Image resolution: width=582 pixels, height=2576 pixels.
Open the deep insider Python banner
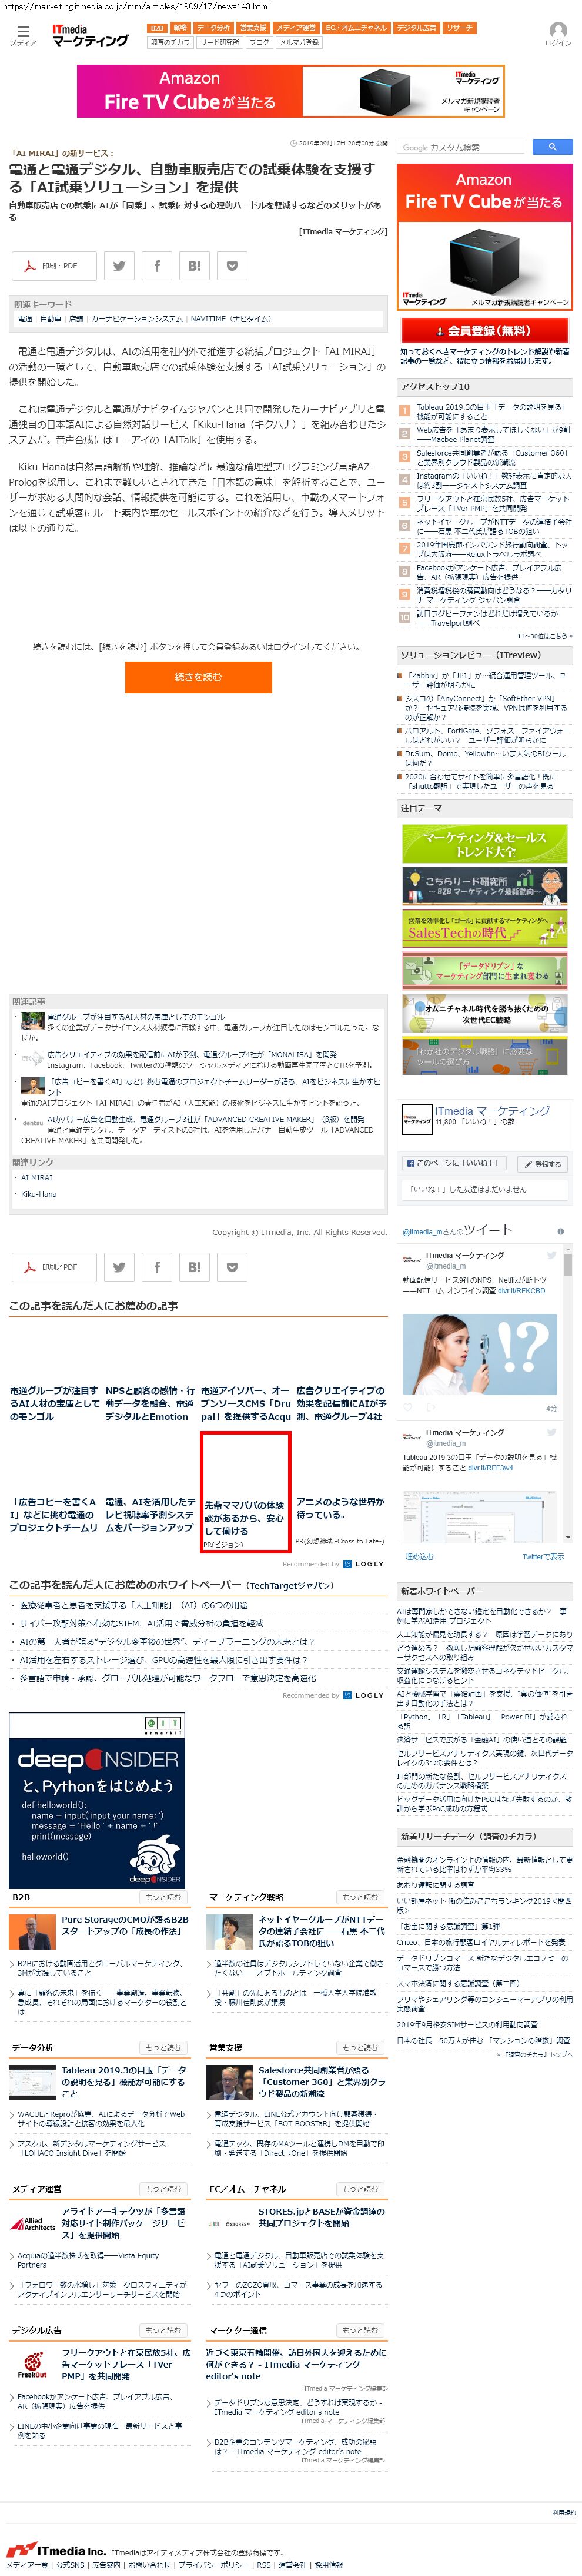(x=97, y=1800)
